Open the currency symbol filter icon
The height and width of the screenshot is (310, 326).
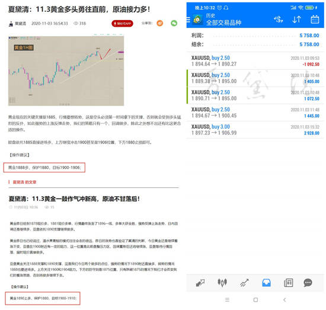[x=279, y=20]
